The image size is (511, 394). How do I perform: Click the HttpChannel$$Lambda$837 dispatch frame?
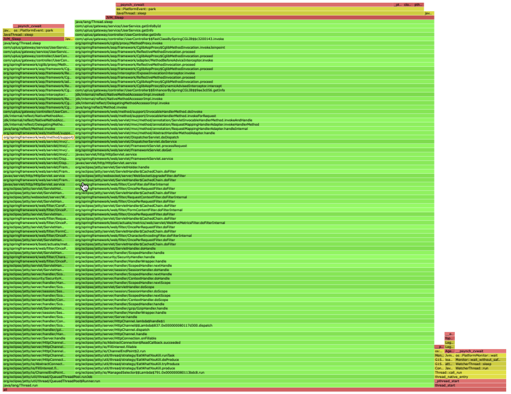254,326
